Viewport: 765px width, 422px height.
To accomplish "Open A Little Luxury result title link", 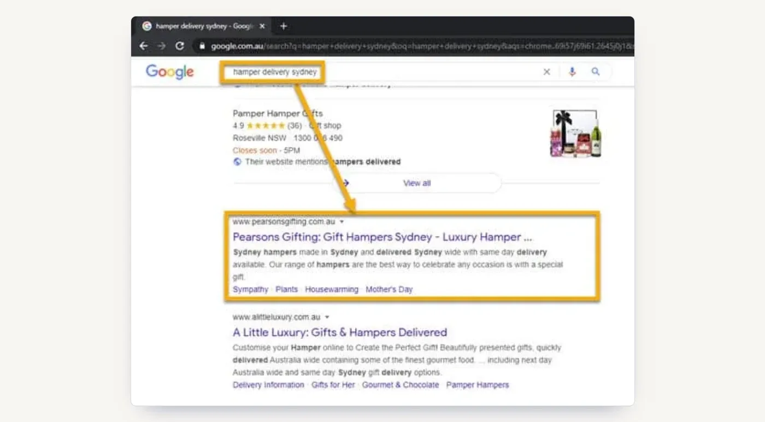I will click(x=340, y=332).
